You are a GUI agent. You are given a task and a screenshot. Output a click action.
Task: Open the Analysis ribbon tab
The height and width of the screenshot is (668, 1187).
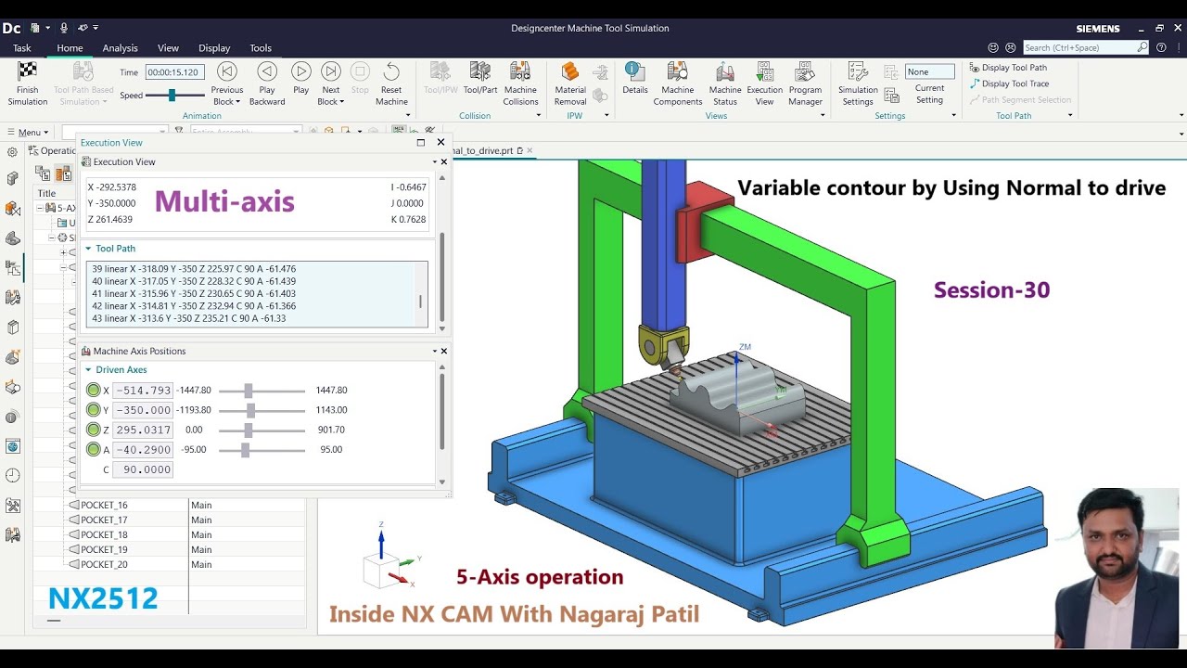click(x=120, y=48)
